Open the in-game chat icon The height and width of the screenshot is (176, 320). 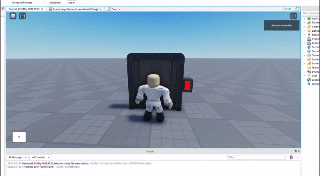coord(22,16)
